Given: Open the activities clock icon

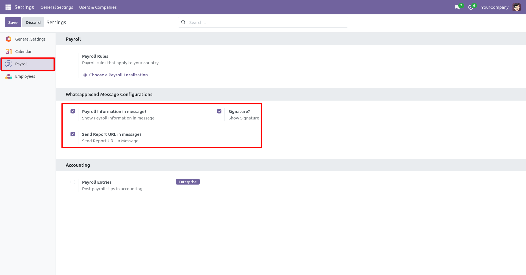Looking at the screenshot, I should [470, 7].
